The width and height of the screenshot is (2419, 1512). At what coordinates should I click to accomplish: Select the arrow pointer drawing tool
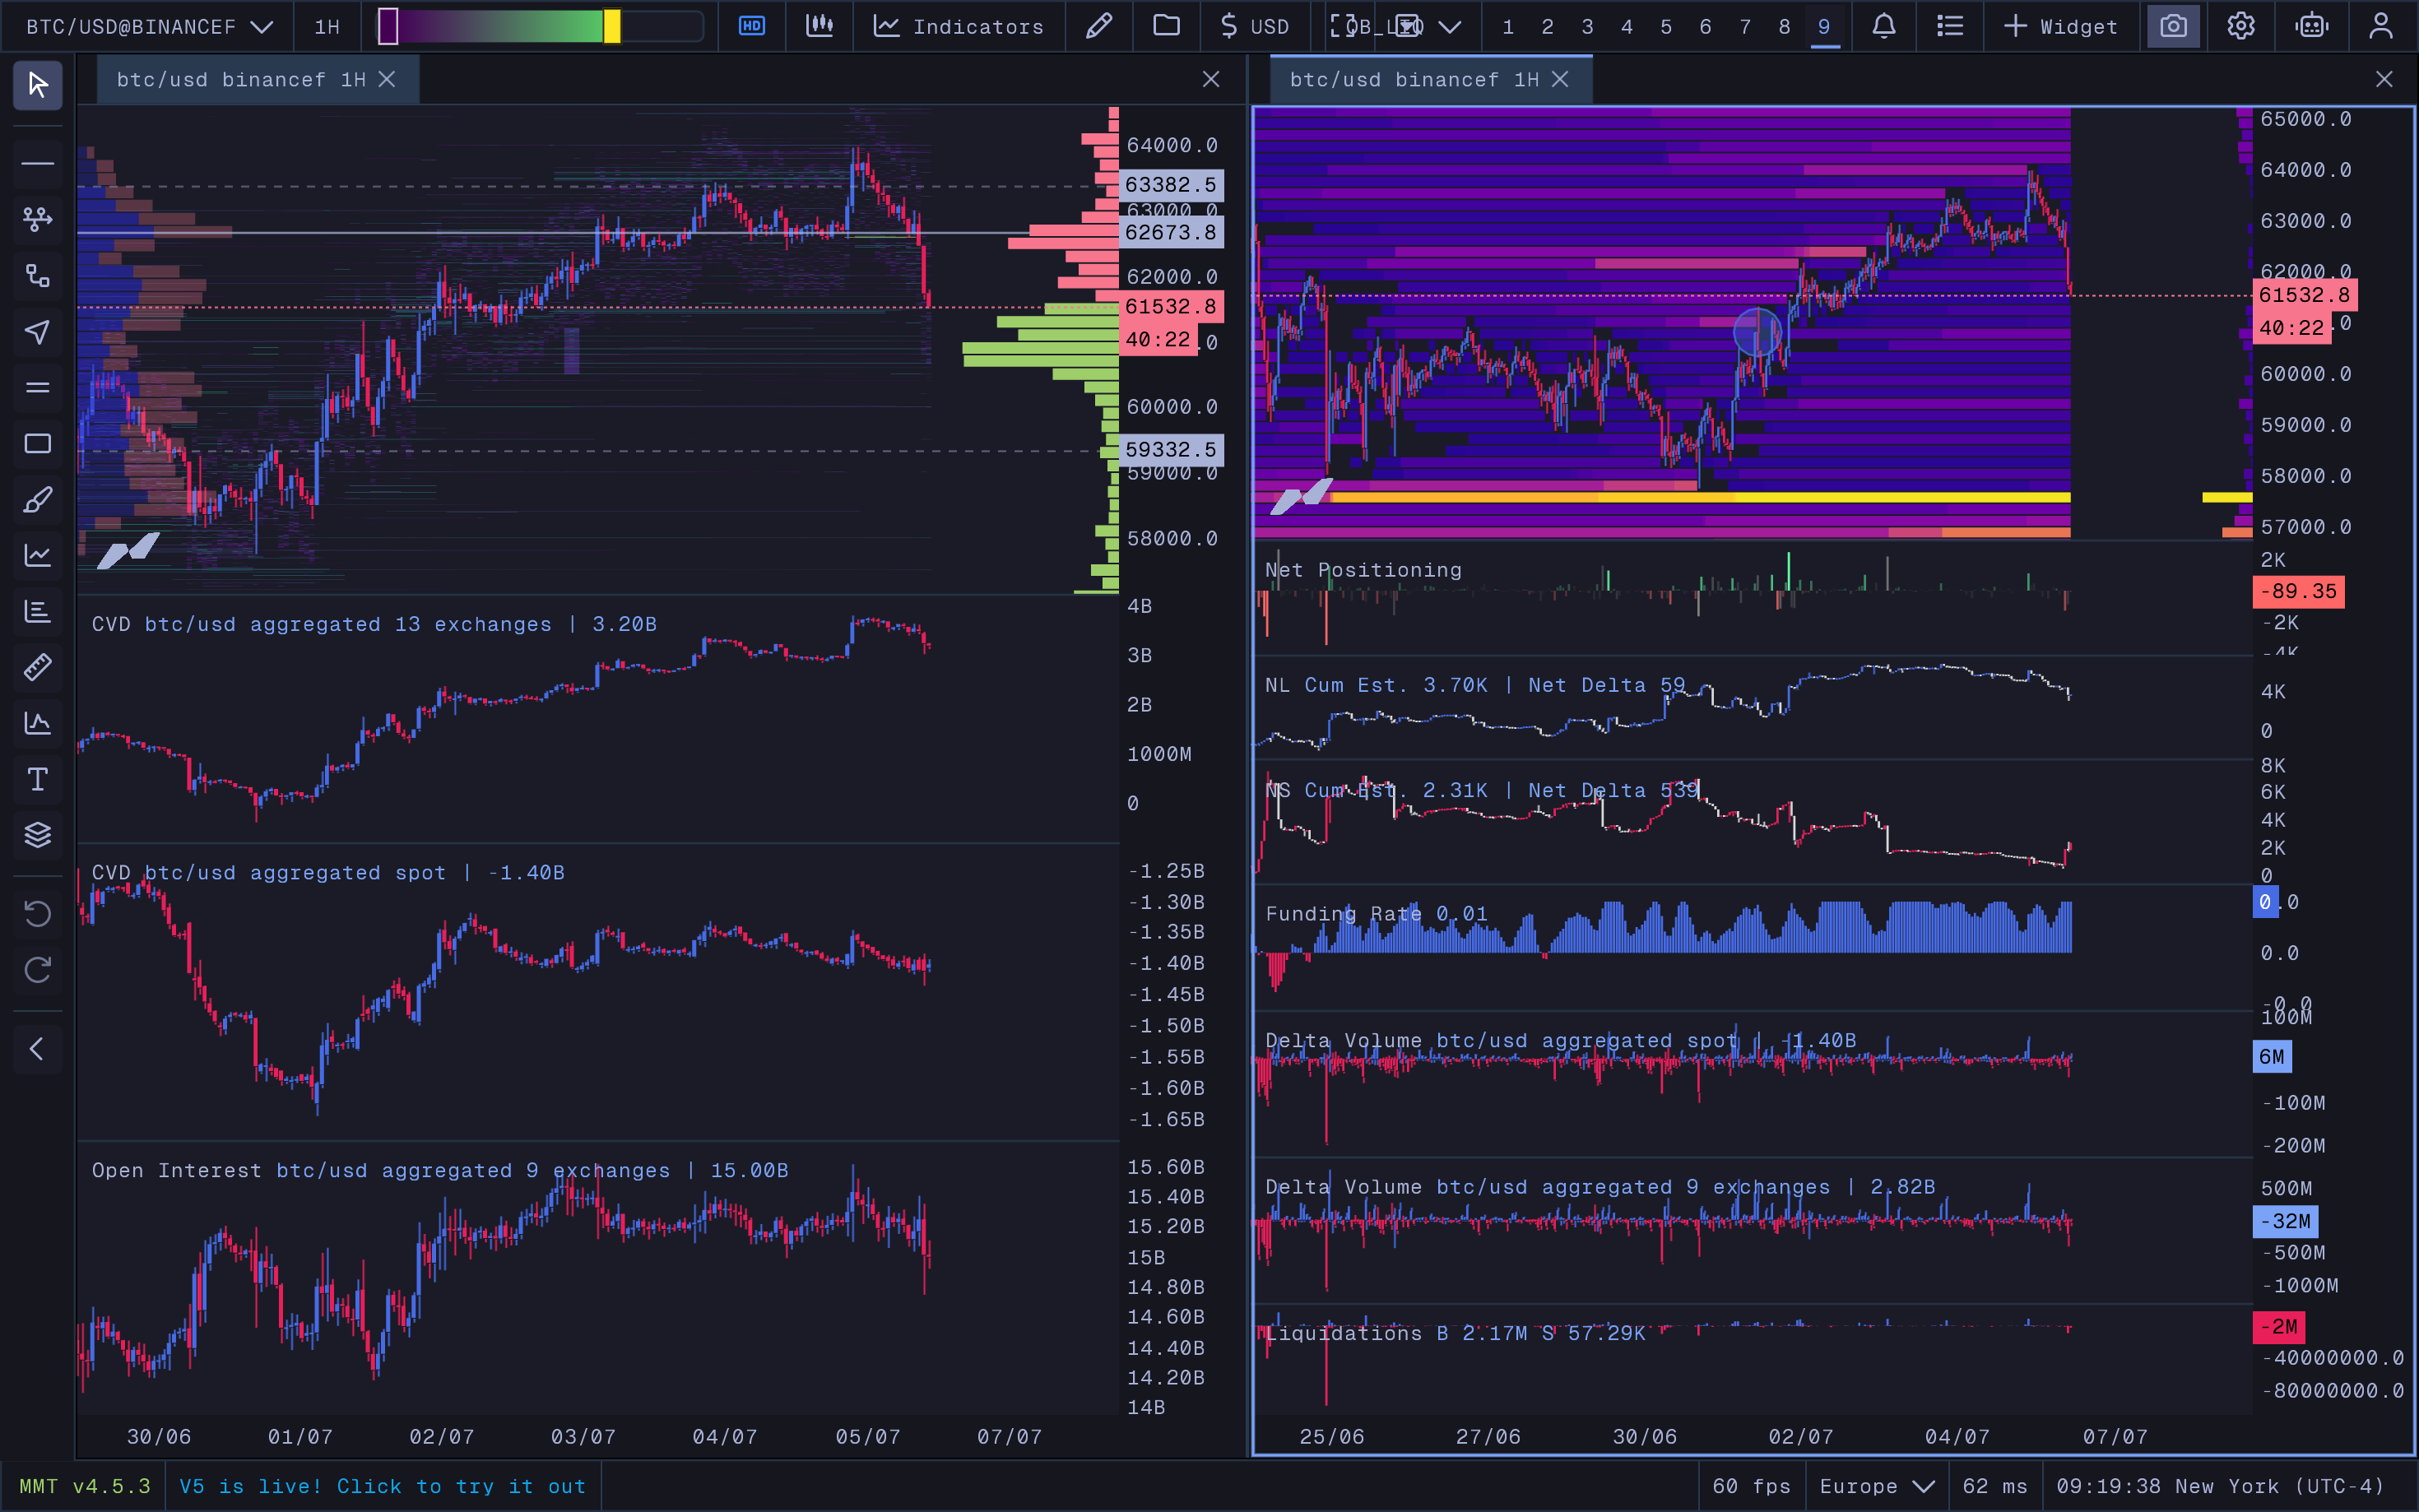pos(37,331)
